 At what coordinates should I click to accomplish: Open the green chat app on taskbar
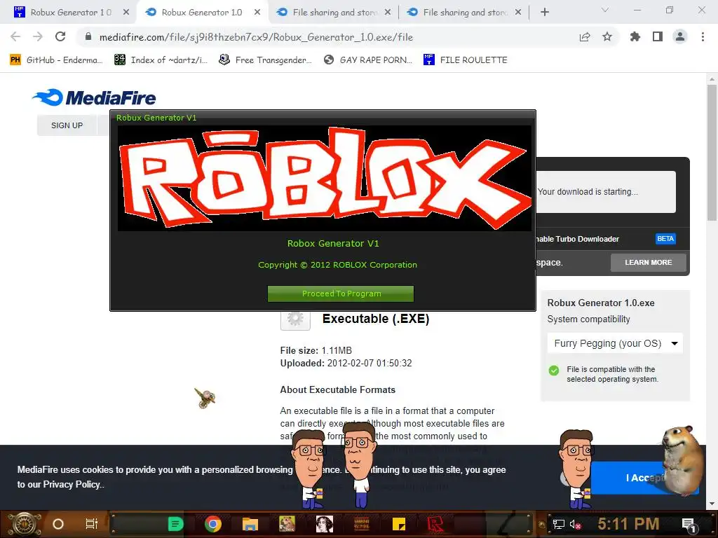coord(175,524)
